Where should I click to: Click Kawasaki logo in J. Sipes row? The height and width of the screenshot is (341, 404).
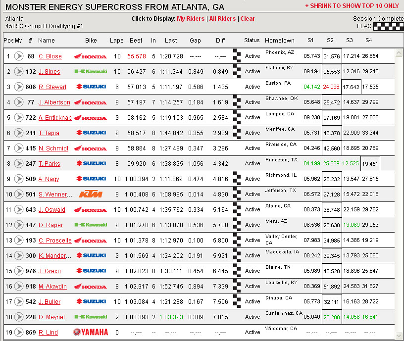click(x=91, y=71)
